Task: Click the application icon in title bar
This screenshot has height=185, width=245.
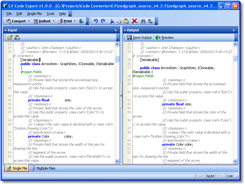Action: pyautogui.click(x=5, y=6)
